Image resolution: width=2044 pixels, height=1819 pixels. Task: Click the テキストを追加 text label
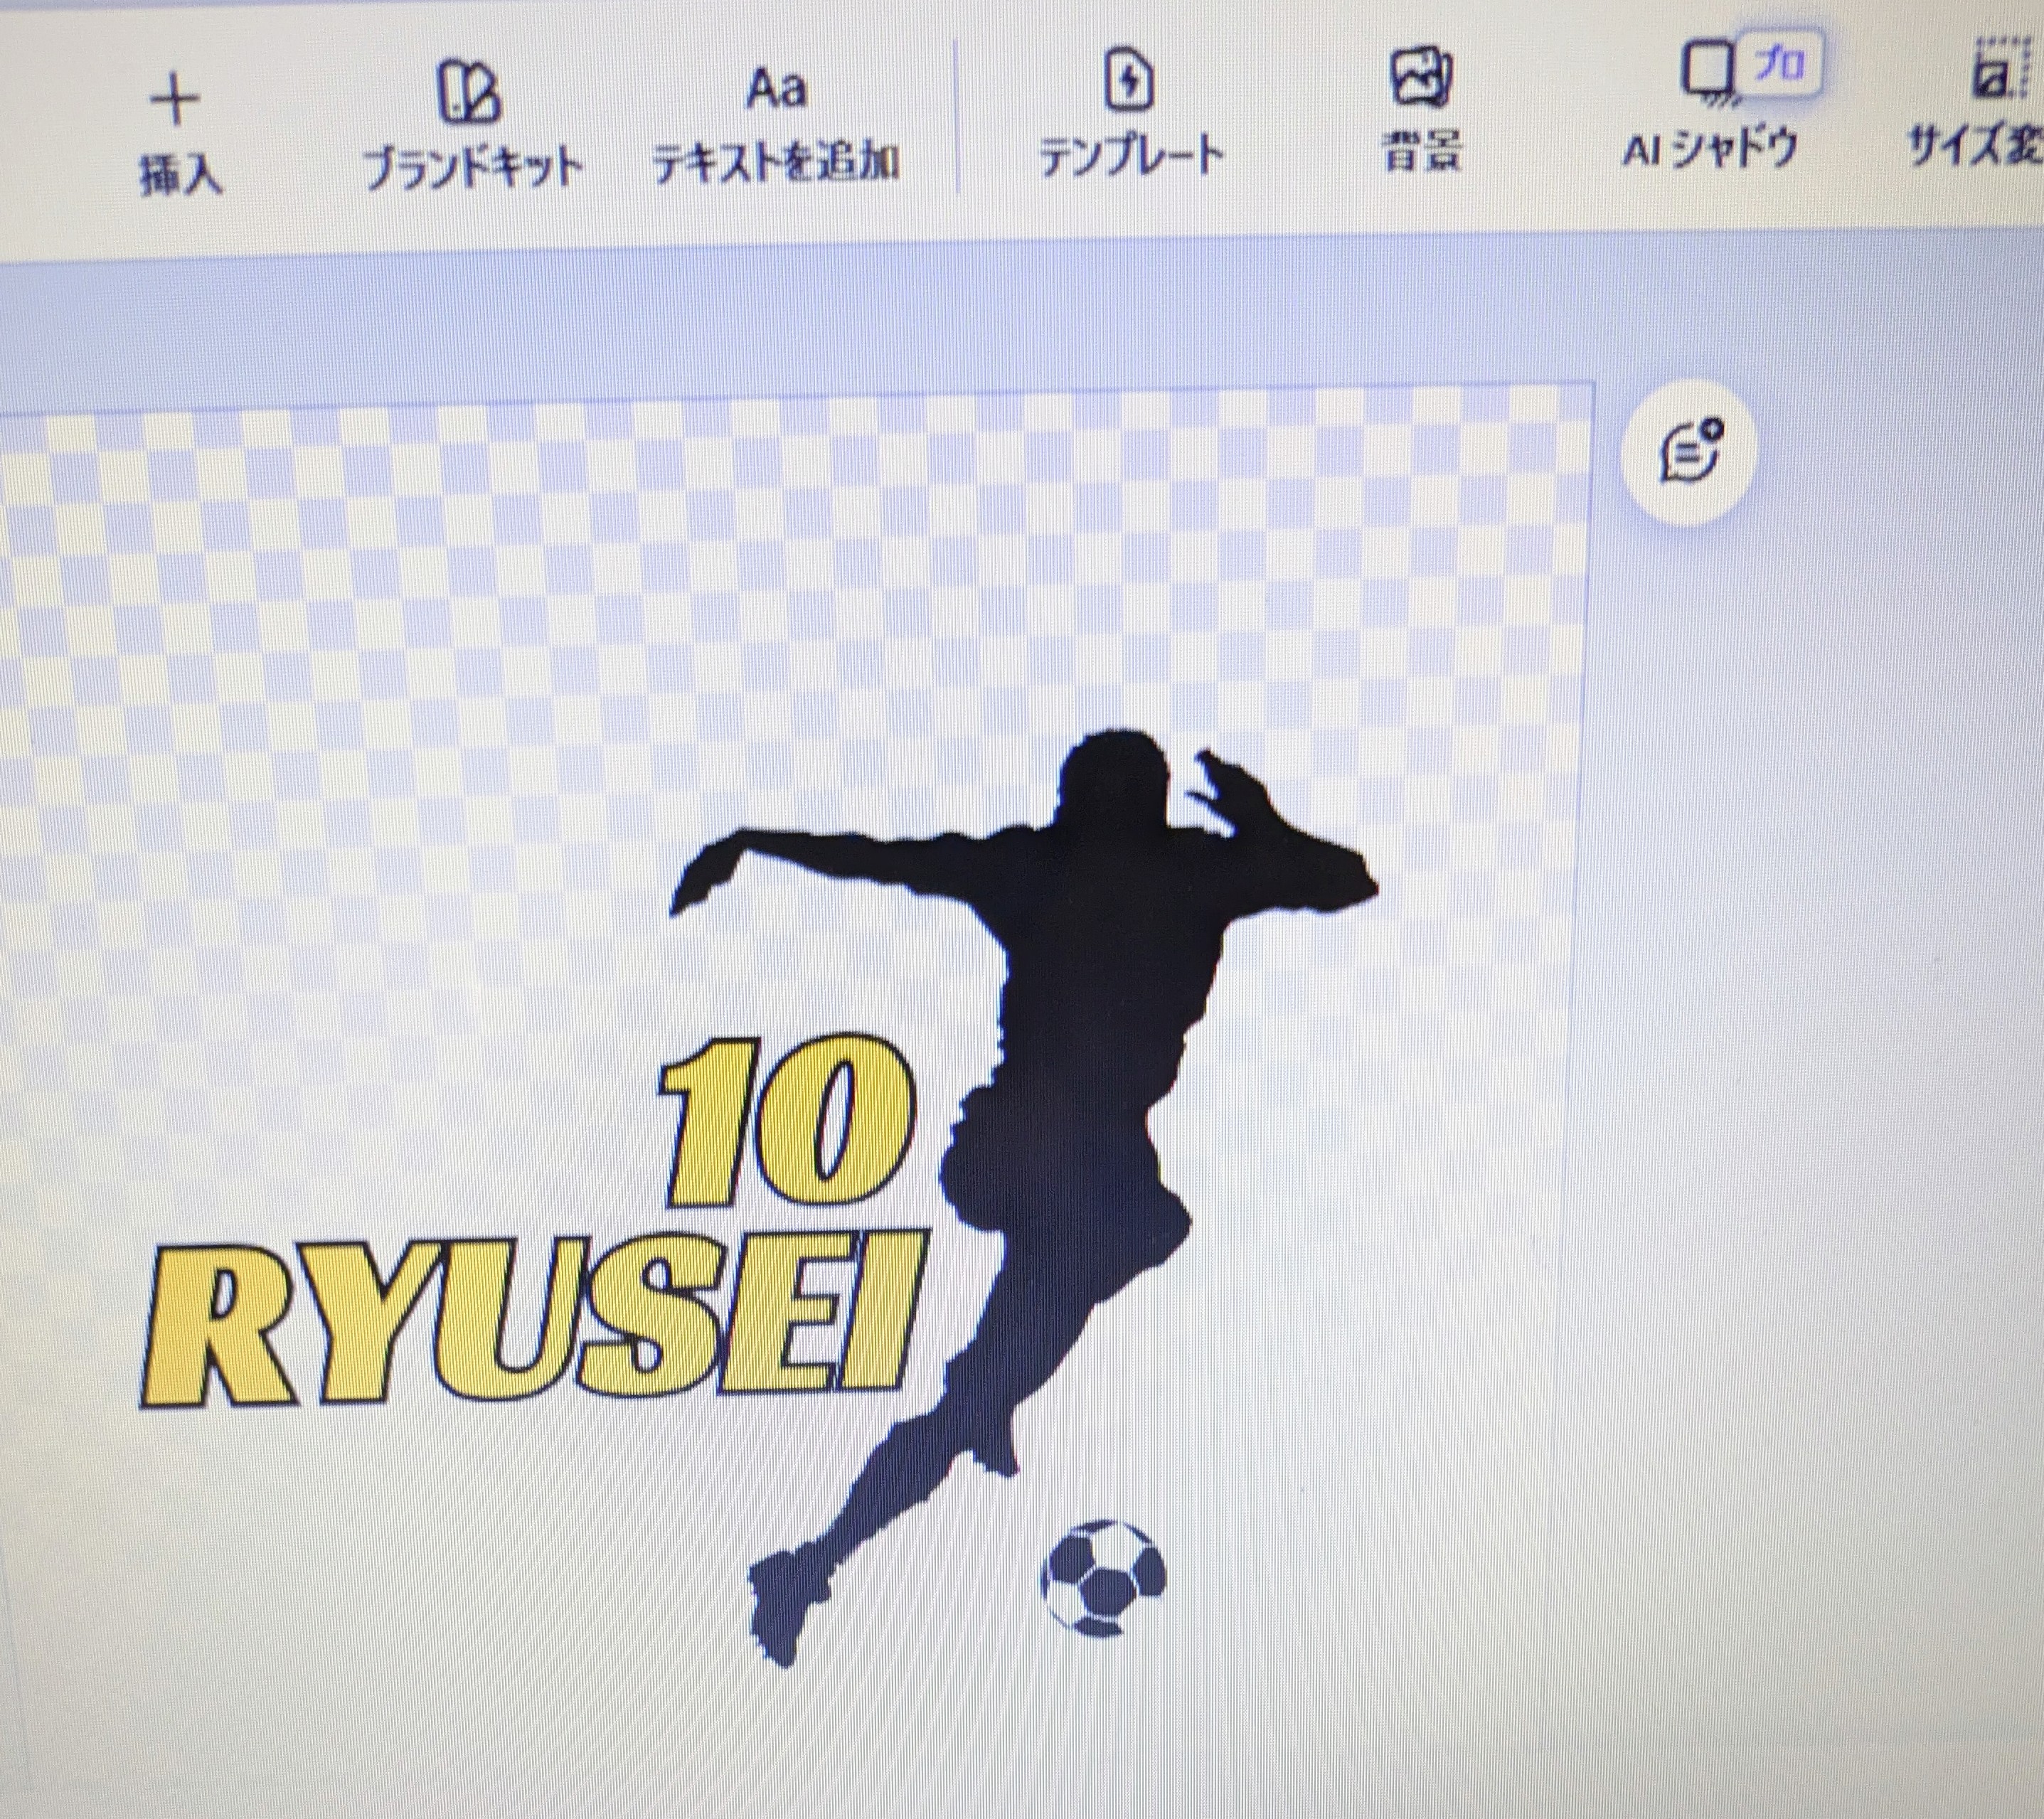point(776,162)
